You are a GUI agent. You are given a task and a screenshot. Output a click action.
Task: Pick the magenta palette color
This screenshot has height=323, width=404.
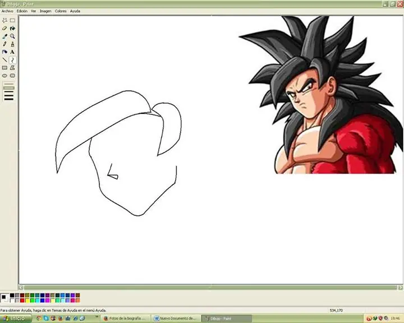tap(47, 301)
